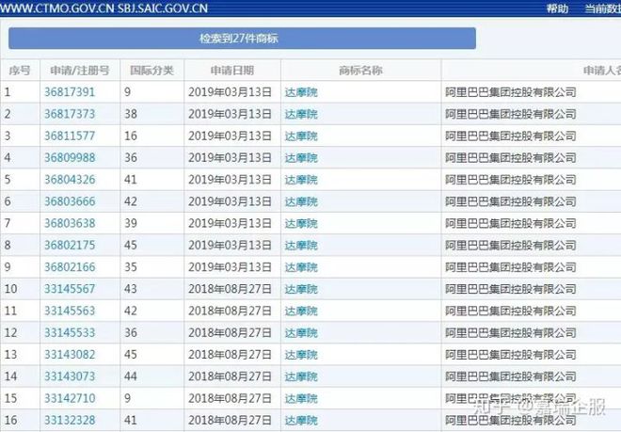Open registration number 33132328

pos(70,420)
